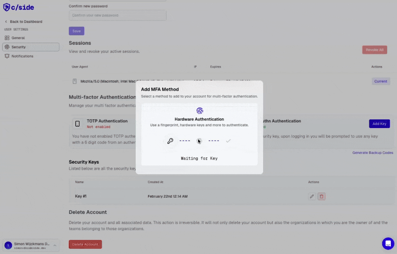Click the pencil edit icon for Key #1

pyautogui.click(x=312, y=196)
